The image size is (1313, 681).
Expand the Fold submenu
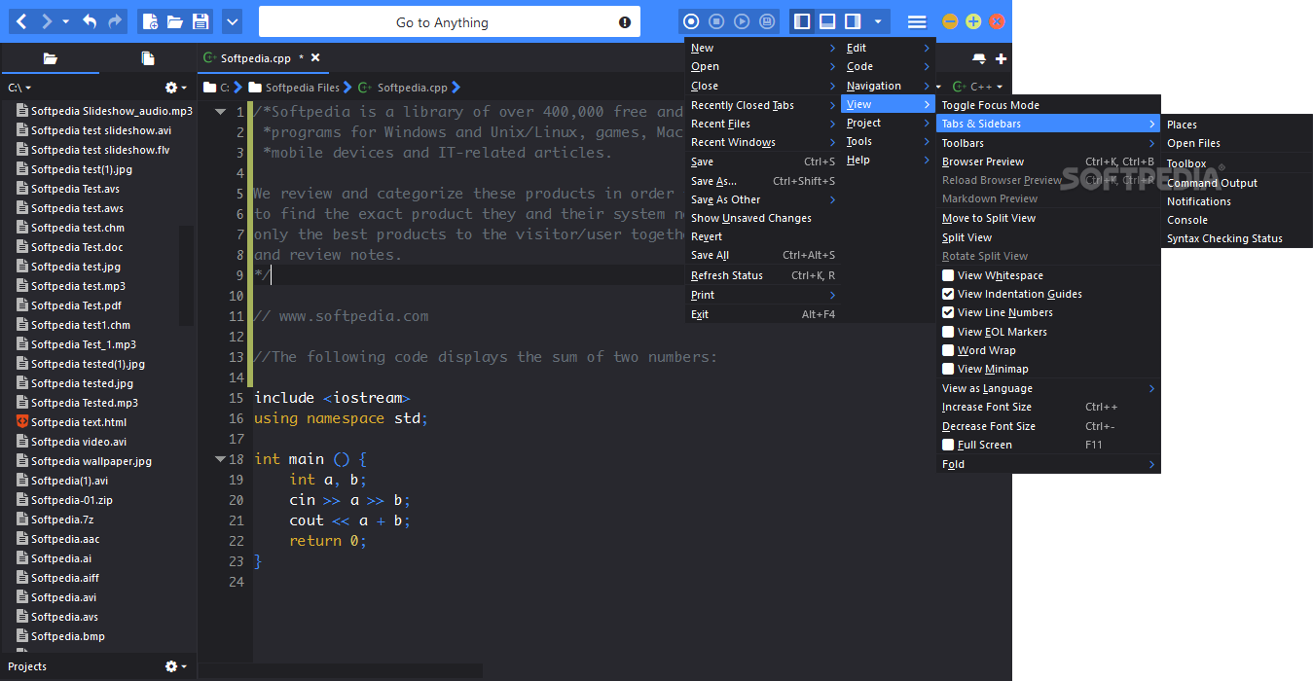(1048, 464)
